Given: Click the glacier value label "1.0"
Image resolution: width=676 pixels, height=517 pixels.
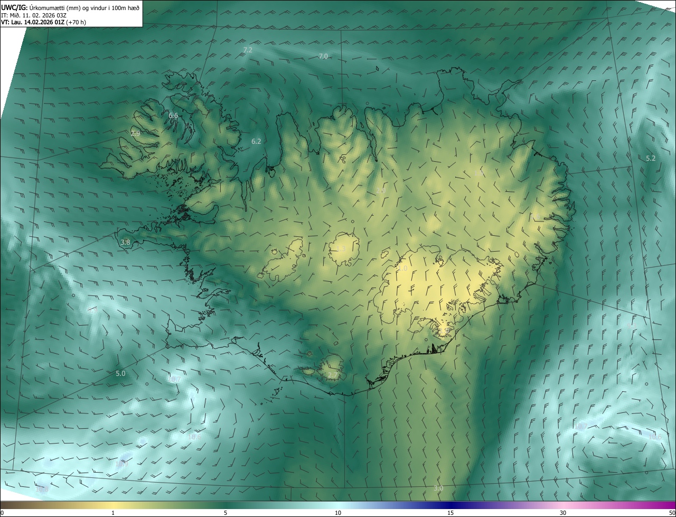Looking at the screenshot, I should pyautogui.click(x=402, y=269).
